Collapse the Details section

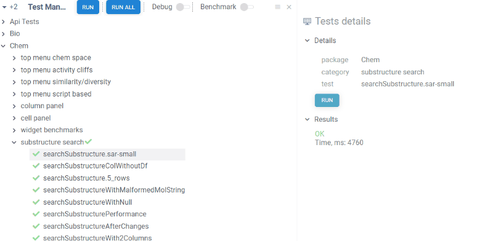tap(307, 41)
